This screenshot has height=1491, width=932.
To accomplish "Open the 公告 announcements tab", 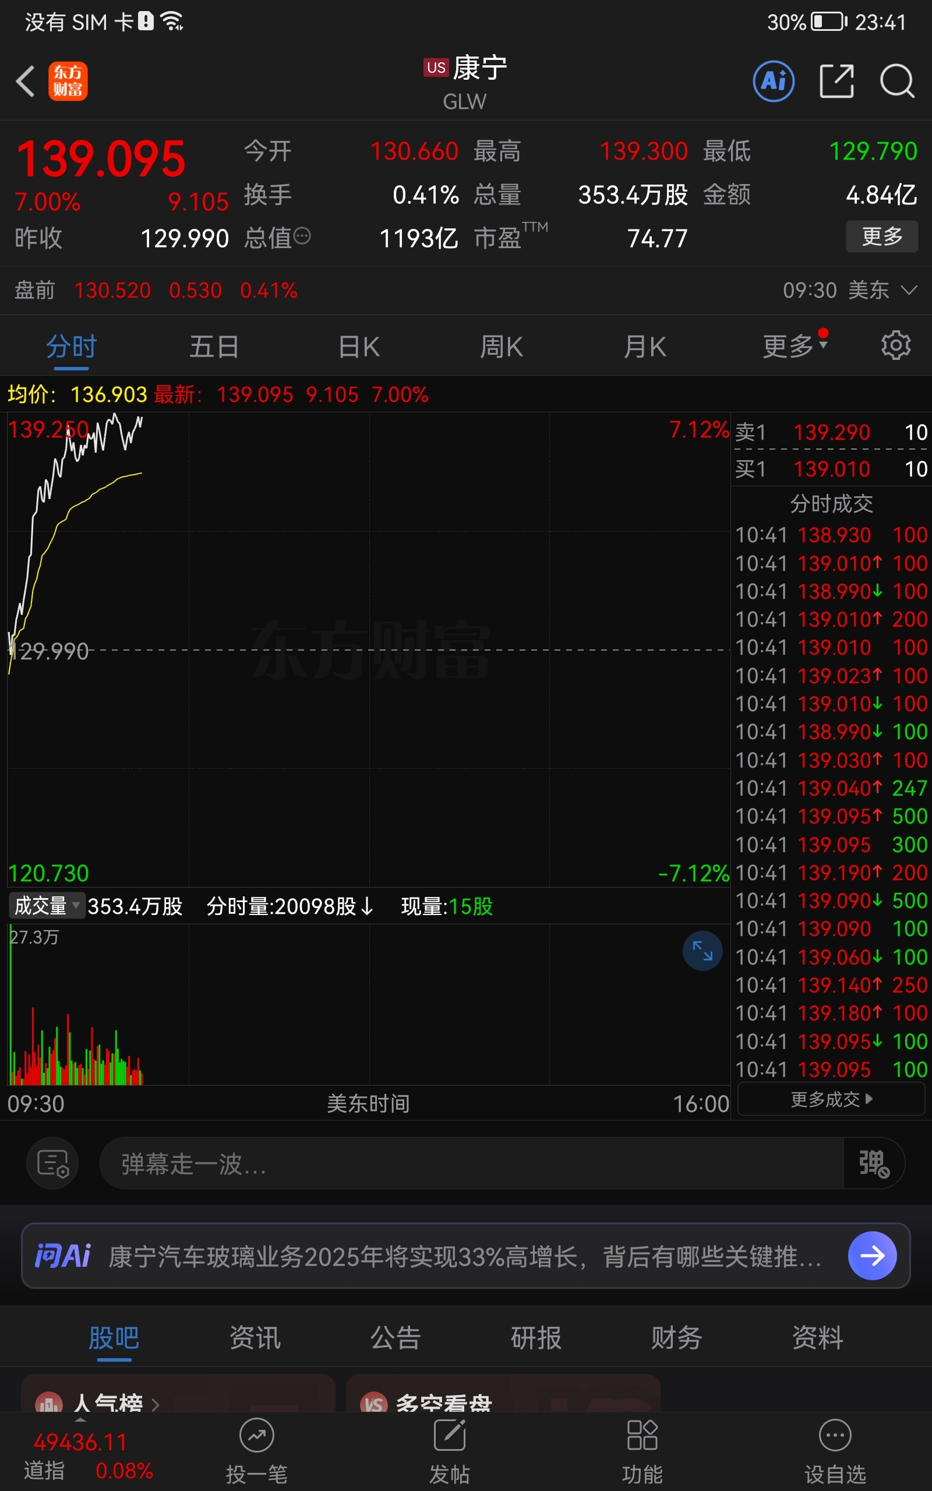I will coord(396,1338).
